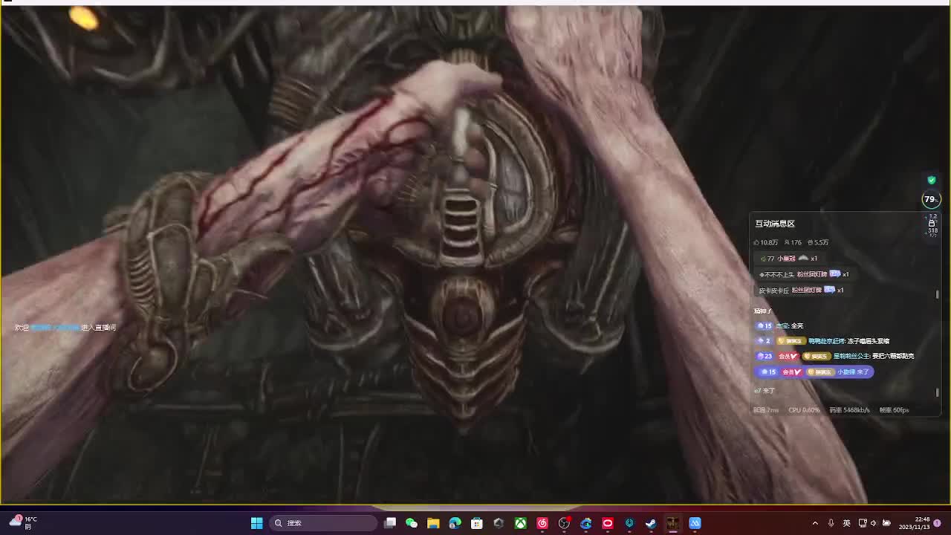
Task: Toggle the lock icon on overlay
Action: tap(932, 224)
